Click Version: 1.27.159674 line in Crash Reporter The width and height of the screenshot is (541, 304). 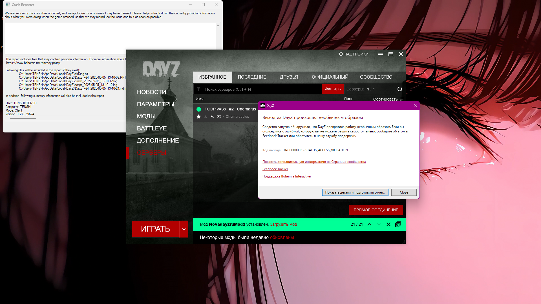20,114
